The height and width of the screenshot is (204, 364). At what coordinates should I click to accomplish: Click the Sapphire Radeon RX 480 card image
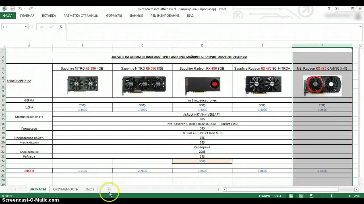tap(202, 86)
